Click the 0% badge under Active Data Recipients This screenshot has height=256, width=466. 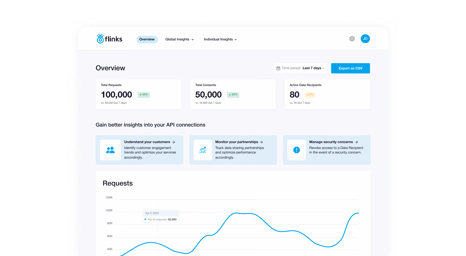[310, 95]
